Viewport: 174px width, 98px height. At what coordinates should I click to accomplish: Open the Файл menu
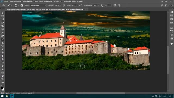click(x=6, y=2)
